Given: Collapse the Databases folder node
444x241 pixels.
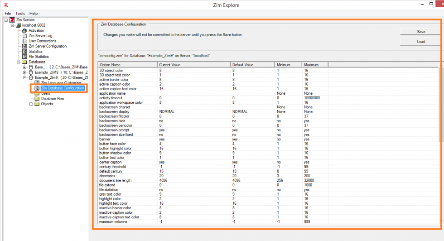Looking at the screenshot, I should pos(19,62).
